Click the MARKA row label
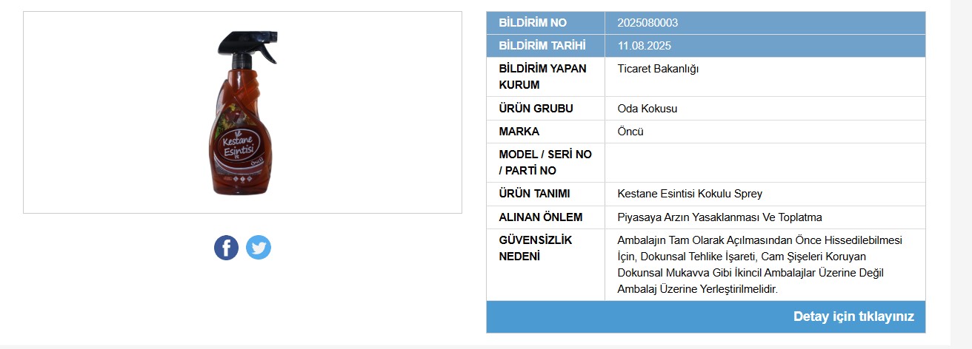Screen dimensions: 972x349 coord(519,132)
